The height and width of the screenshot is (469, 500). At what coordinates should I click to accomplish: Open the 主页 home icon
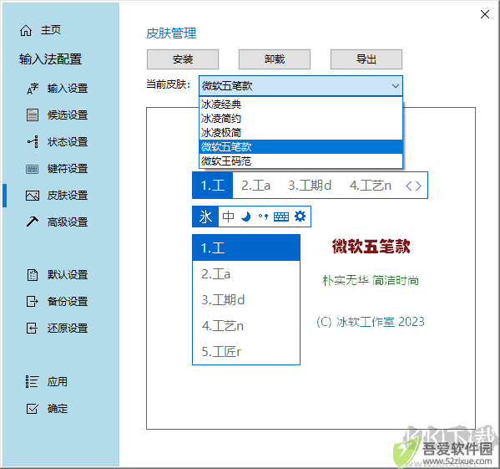click(x=26, y=31)
